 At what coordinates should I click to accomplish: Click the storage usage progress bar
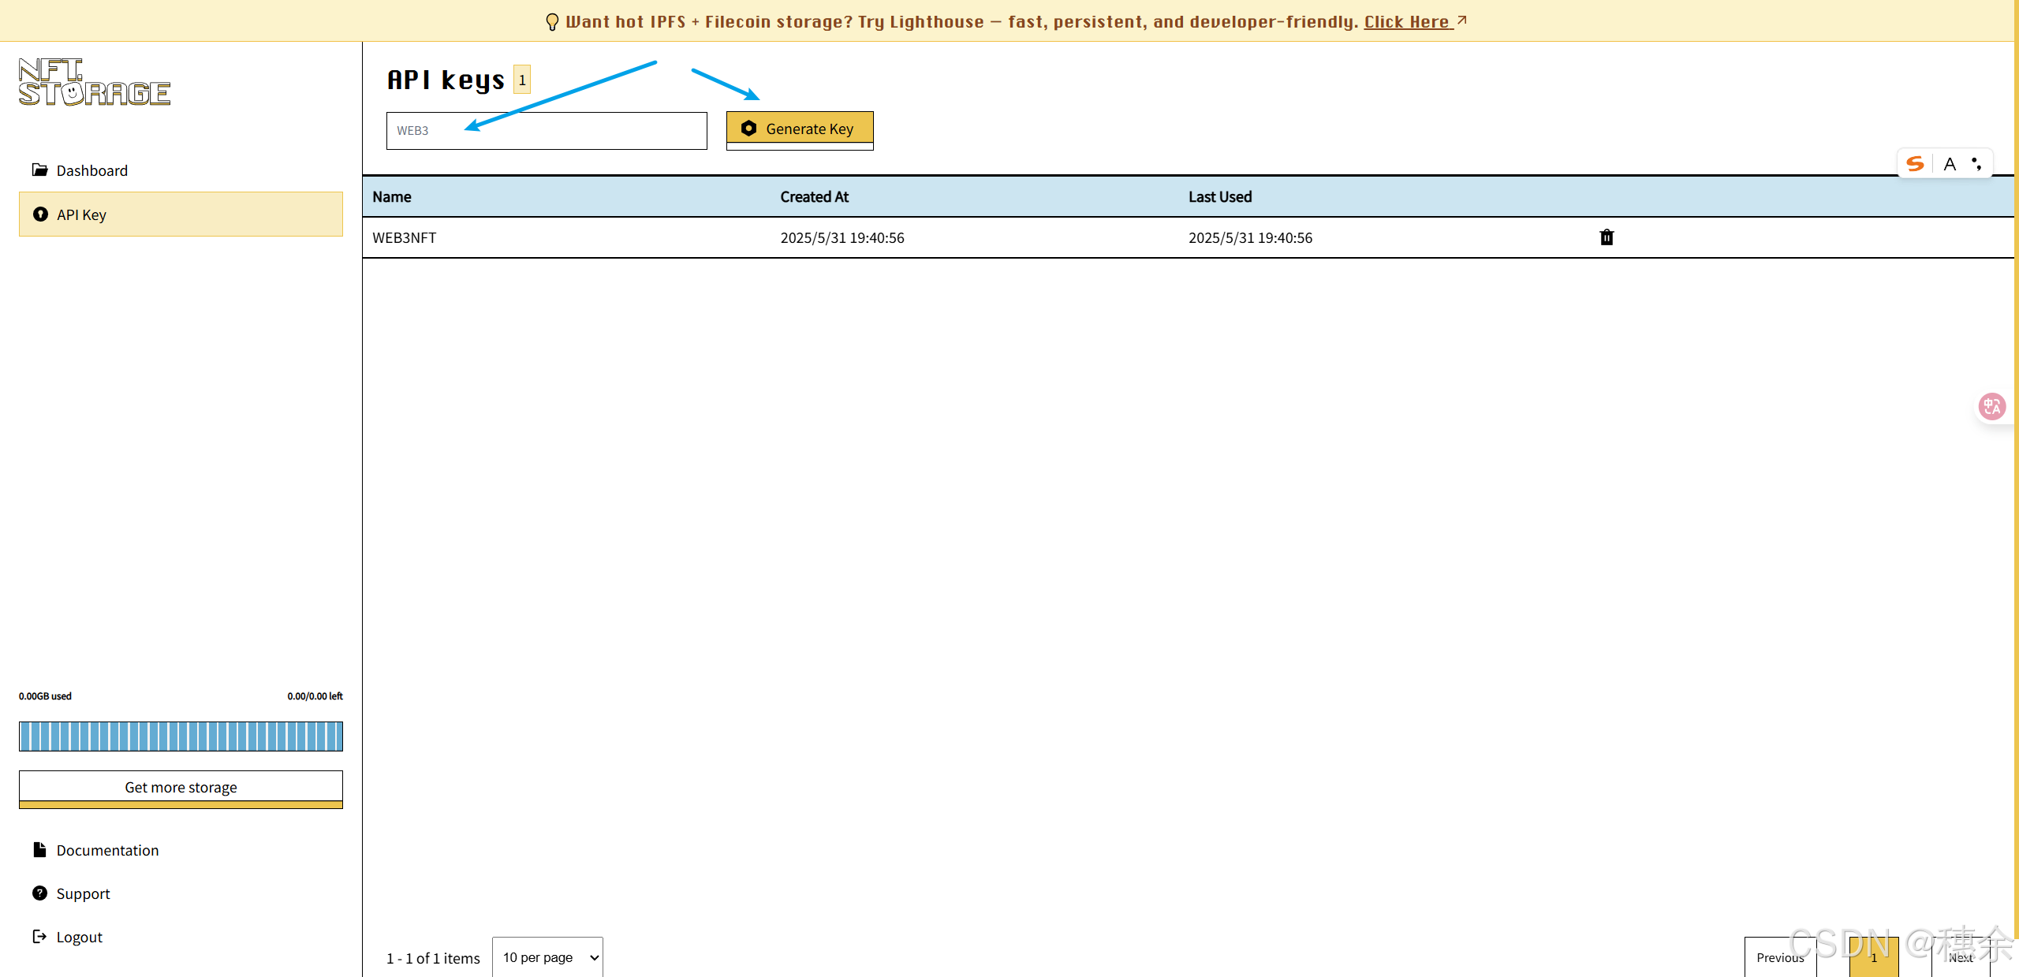coord(181,736)
